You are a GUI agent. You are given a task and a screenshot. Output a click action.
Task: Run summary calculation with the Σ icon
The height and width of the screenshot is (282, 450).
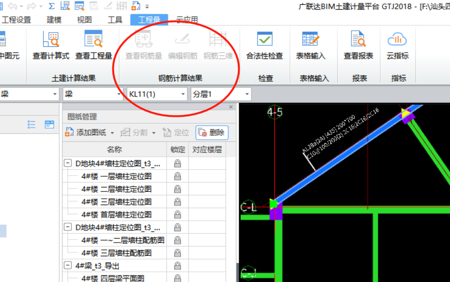(52, 6)
